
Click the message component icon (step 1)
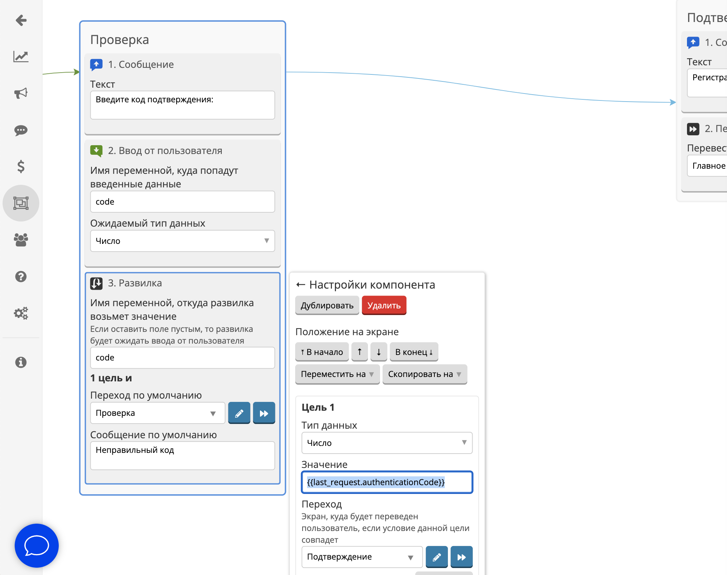[96, 64]
